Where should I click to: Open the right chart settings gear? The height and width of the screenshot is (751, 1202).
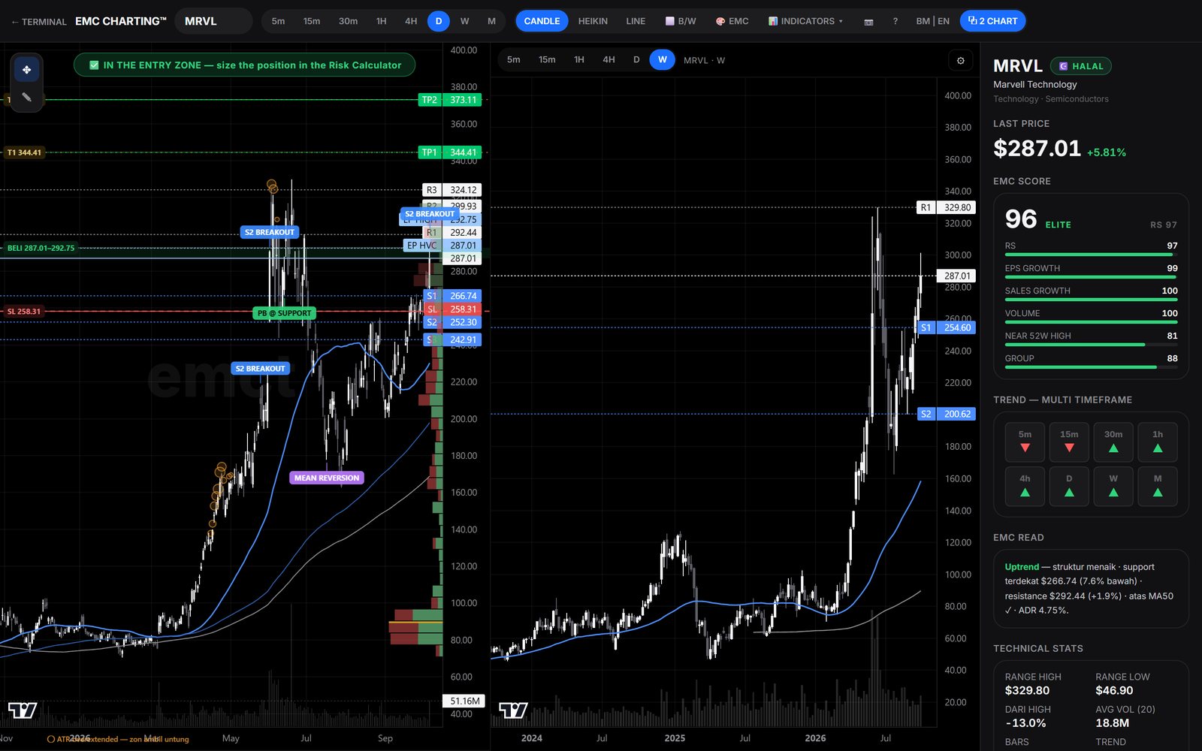tap(960, 61)
